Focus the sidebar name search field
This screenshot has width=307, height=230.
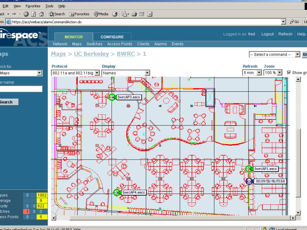(21, 89)
